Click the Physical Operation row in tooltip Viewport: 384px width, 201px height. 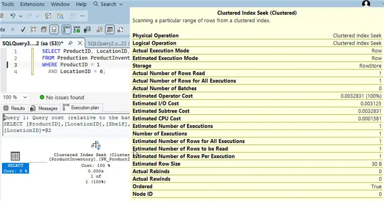(x=257, y=35)
